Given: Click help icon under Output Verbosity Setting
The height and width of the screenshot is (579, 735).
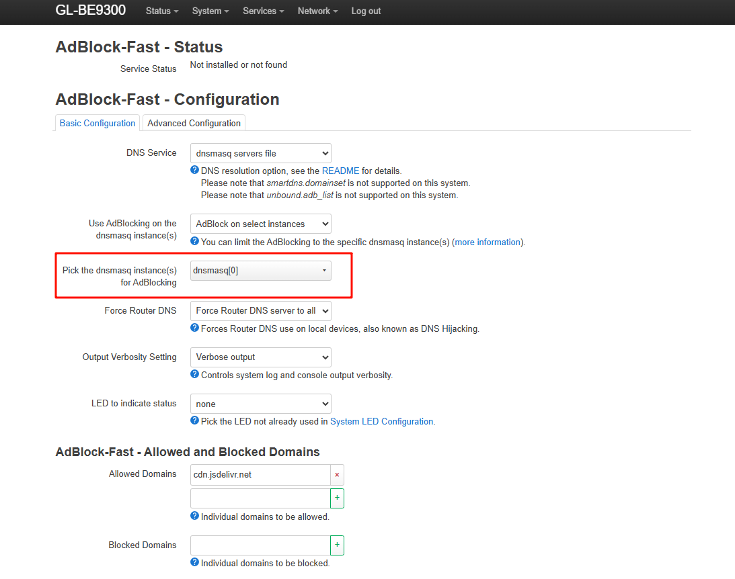Looking at the screenshot, I should pyautogui.click(x=195, y=375).
